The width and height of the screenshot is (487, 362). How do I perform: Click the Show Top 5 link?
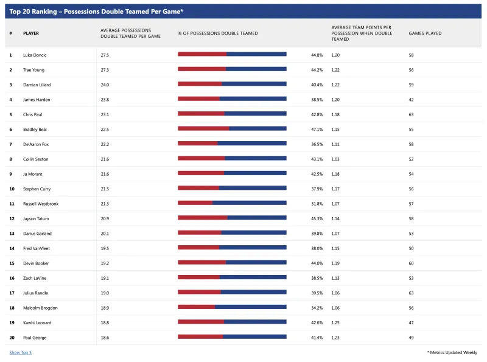click(x=21, y=352)
